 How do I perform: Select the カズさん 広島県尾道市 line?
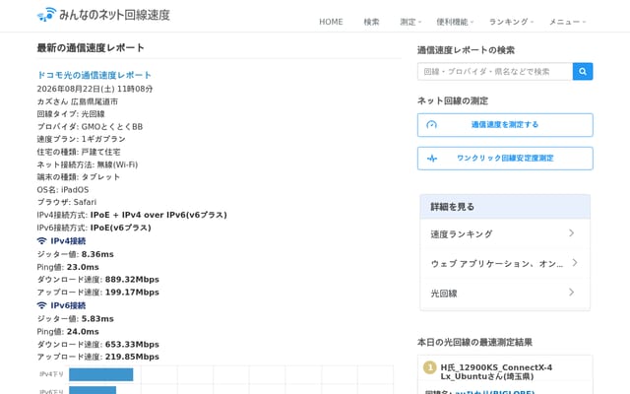(x=78, y=101)
